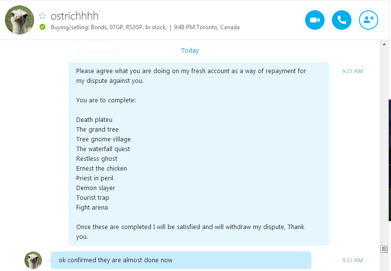The image size is (391, 271).
Task: Start a video call with ostrichhhh
Action: [315, 20]
